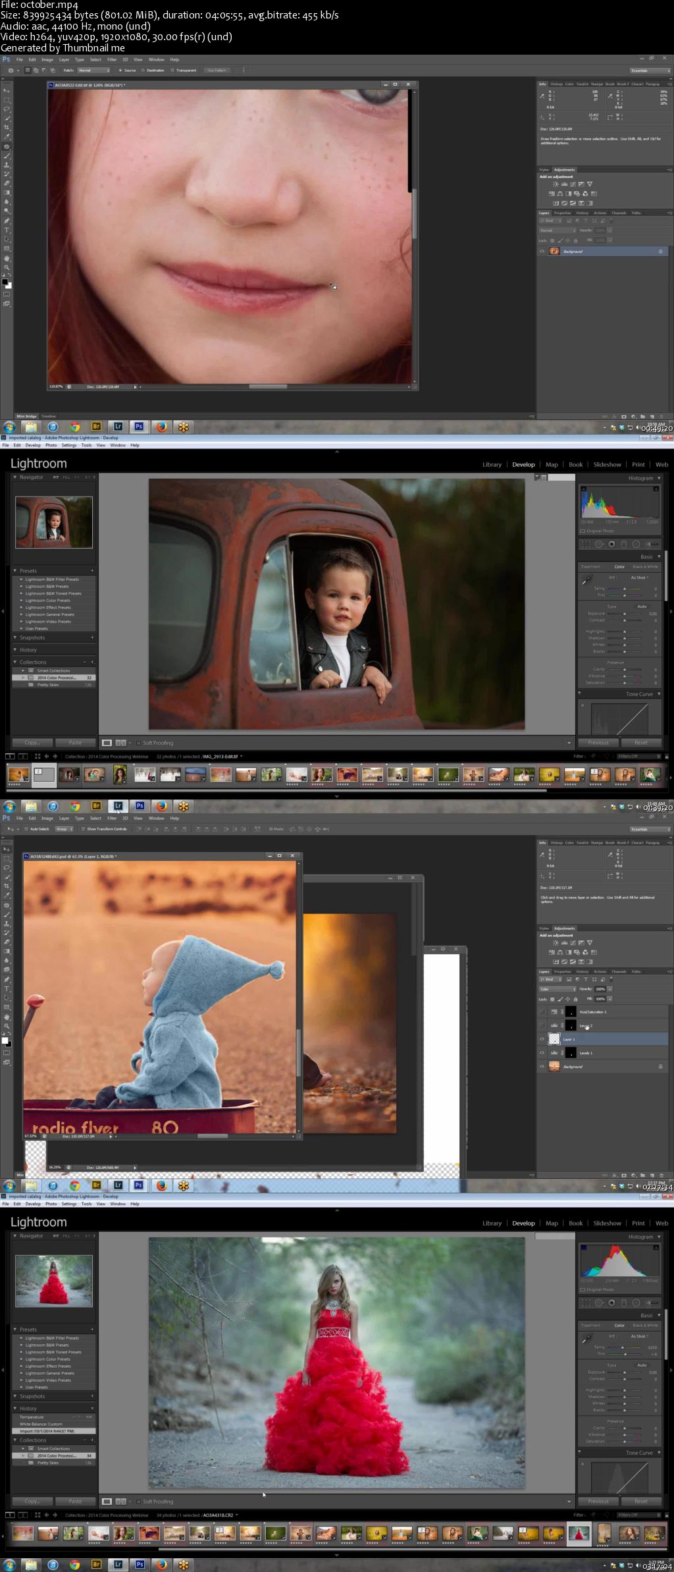
Task: Open Group dropdown in baby-photo Photoshop options bar
Action: point(64,828)
